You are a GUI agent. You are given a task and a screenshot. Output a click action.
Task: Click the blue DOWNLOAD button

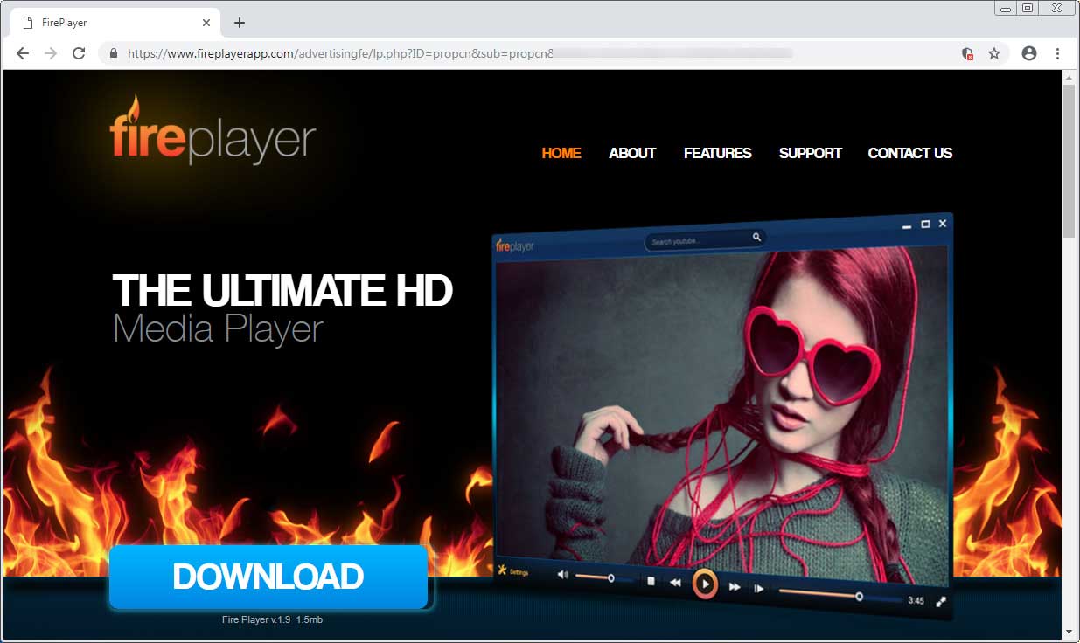click(x=268, y=577)
